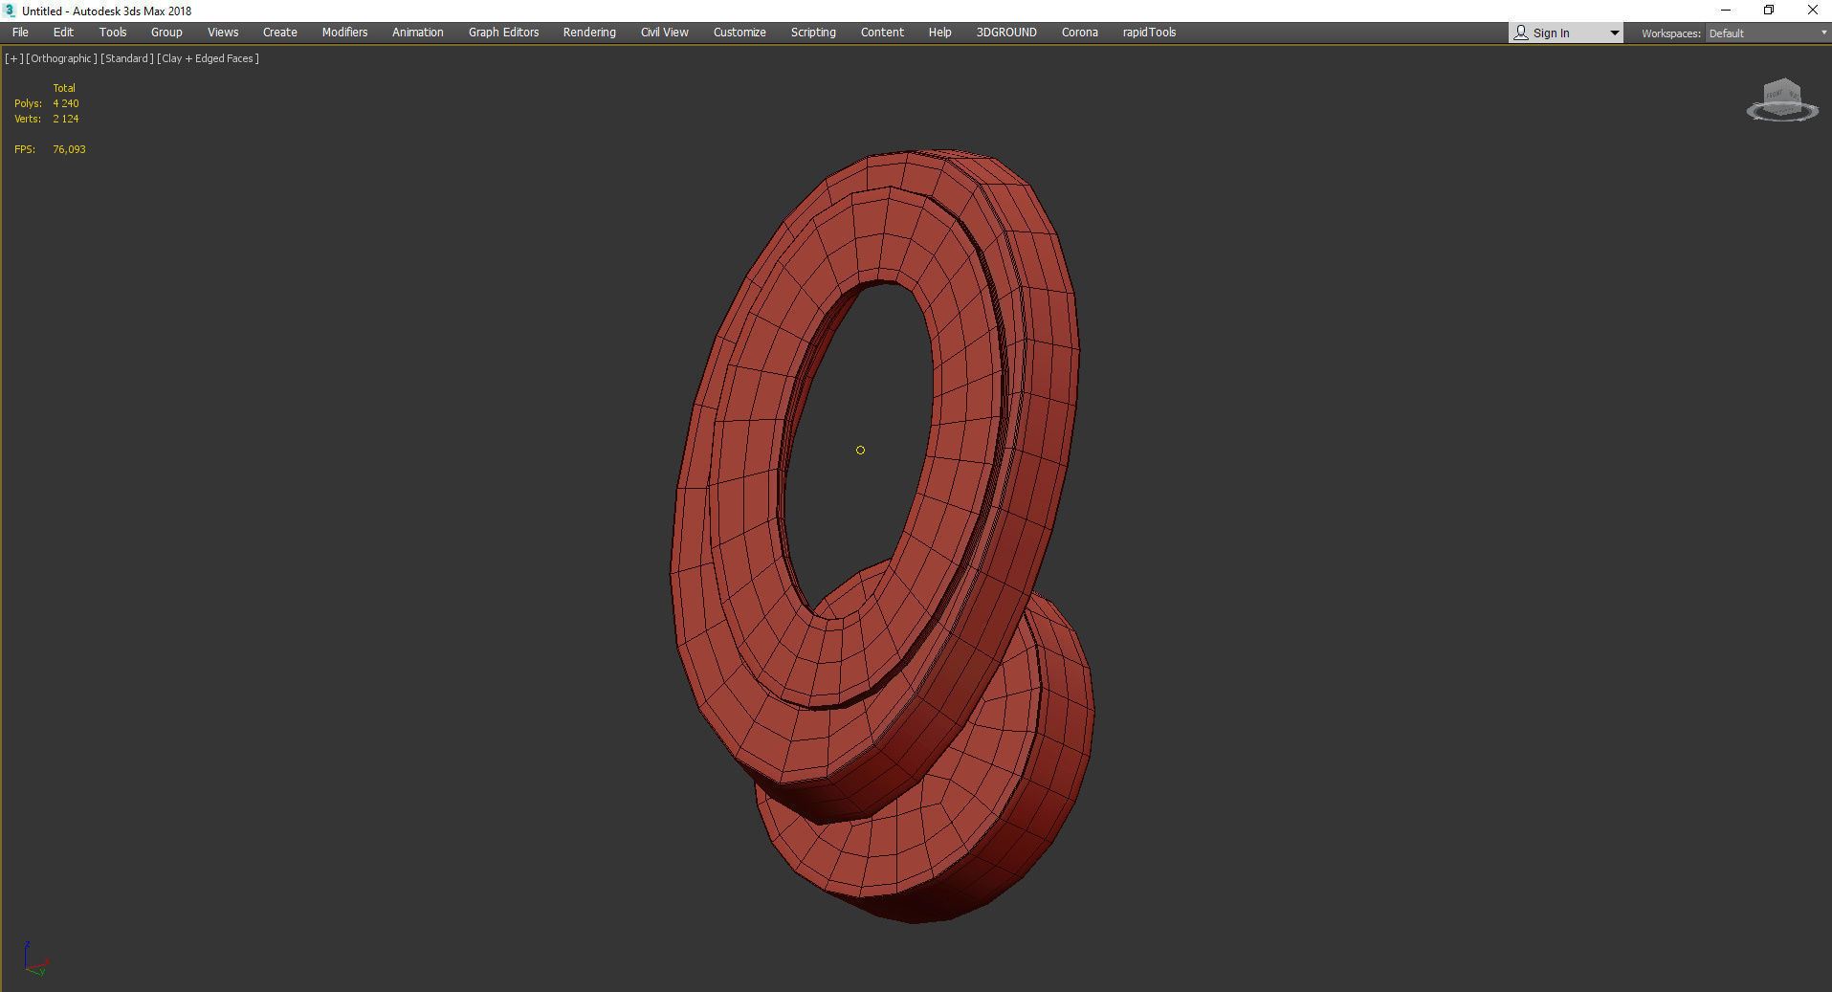Screen dimensions: 1832x992
Task: Expand the Sign In dropdown arrow
Action: 1614,33
